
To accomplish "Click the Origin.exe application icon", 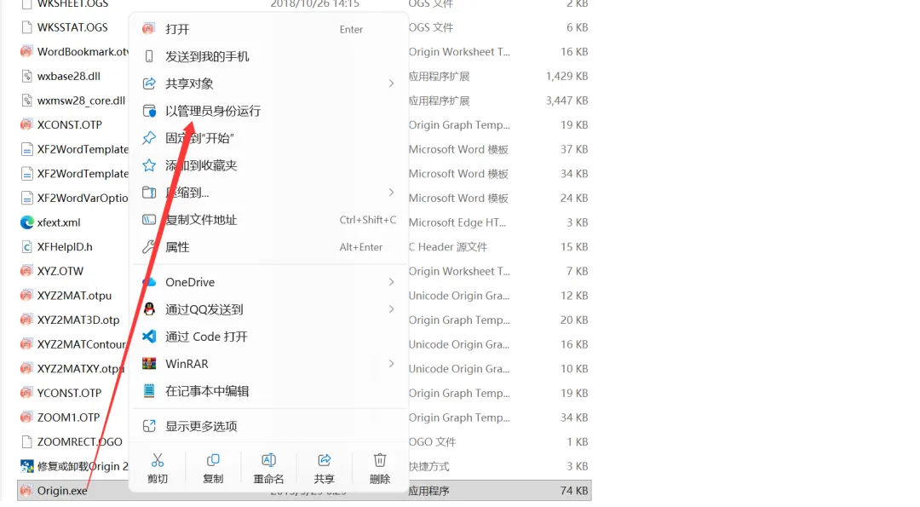I will [26, 491].
